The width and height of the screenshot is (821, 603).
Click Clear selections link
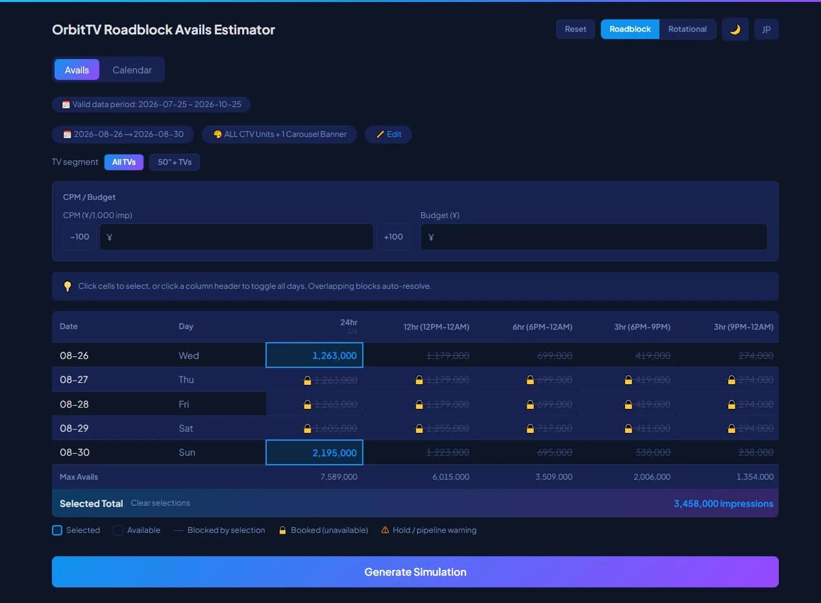tap(160, 503)
